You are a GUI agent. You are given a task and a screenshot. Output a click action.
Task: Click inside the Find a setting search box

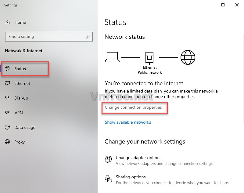tap(46, 36)
